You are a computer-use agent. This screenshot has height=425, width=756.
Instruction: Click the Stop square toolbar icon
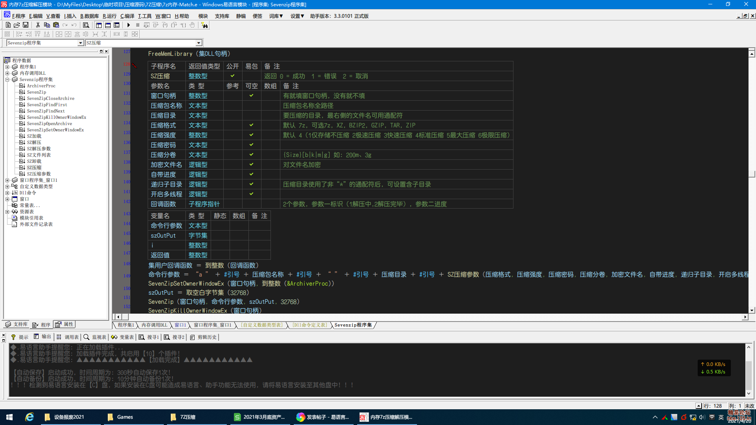tap(137, 25)
